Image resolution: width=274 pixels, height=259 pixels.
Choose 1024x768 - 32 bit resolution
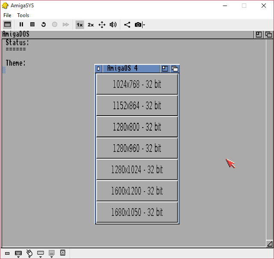click(x=137, y=84)
